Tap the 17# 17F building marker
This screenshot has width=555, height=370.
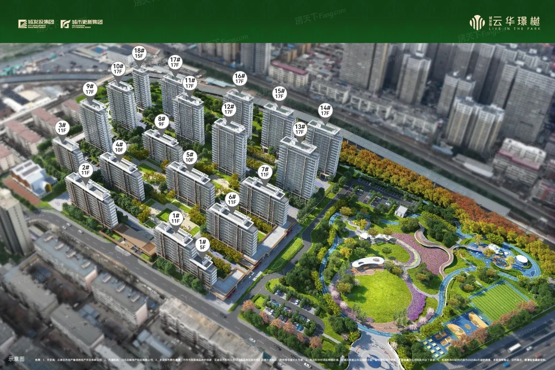point(175,62)
